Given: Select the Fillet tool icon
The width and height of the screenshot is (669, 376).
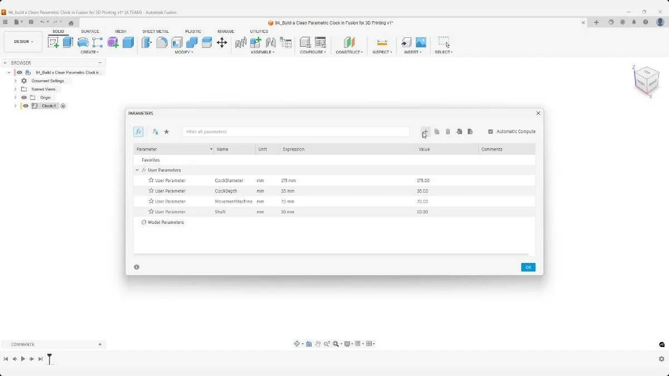Looking at the screenshot, I should (x=162, y=42).
